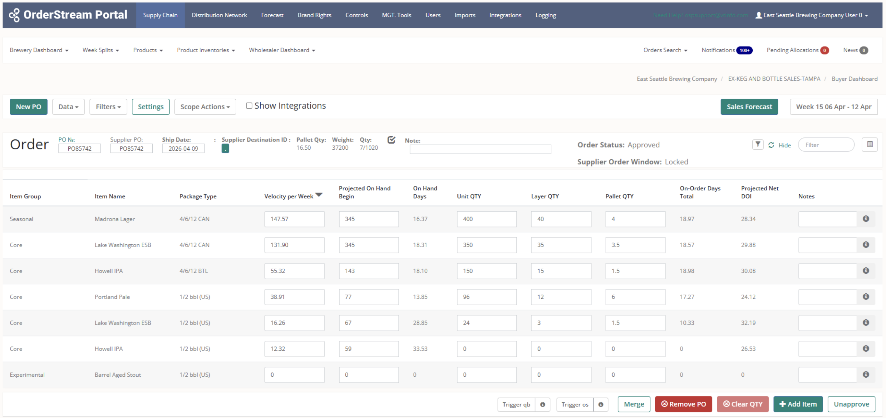Click the Velocity per Week sort arrow
The width and height of the screenshot is (886, 418).
319,195
